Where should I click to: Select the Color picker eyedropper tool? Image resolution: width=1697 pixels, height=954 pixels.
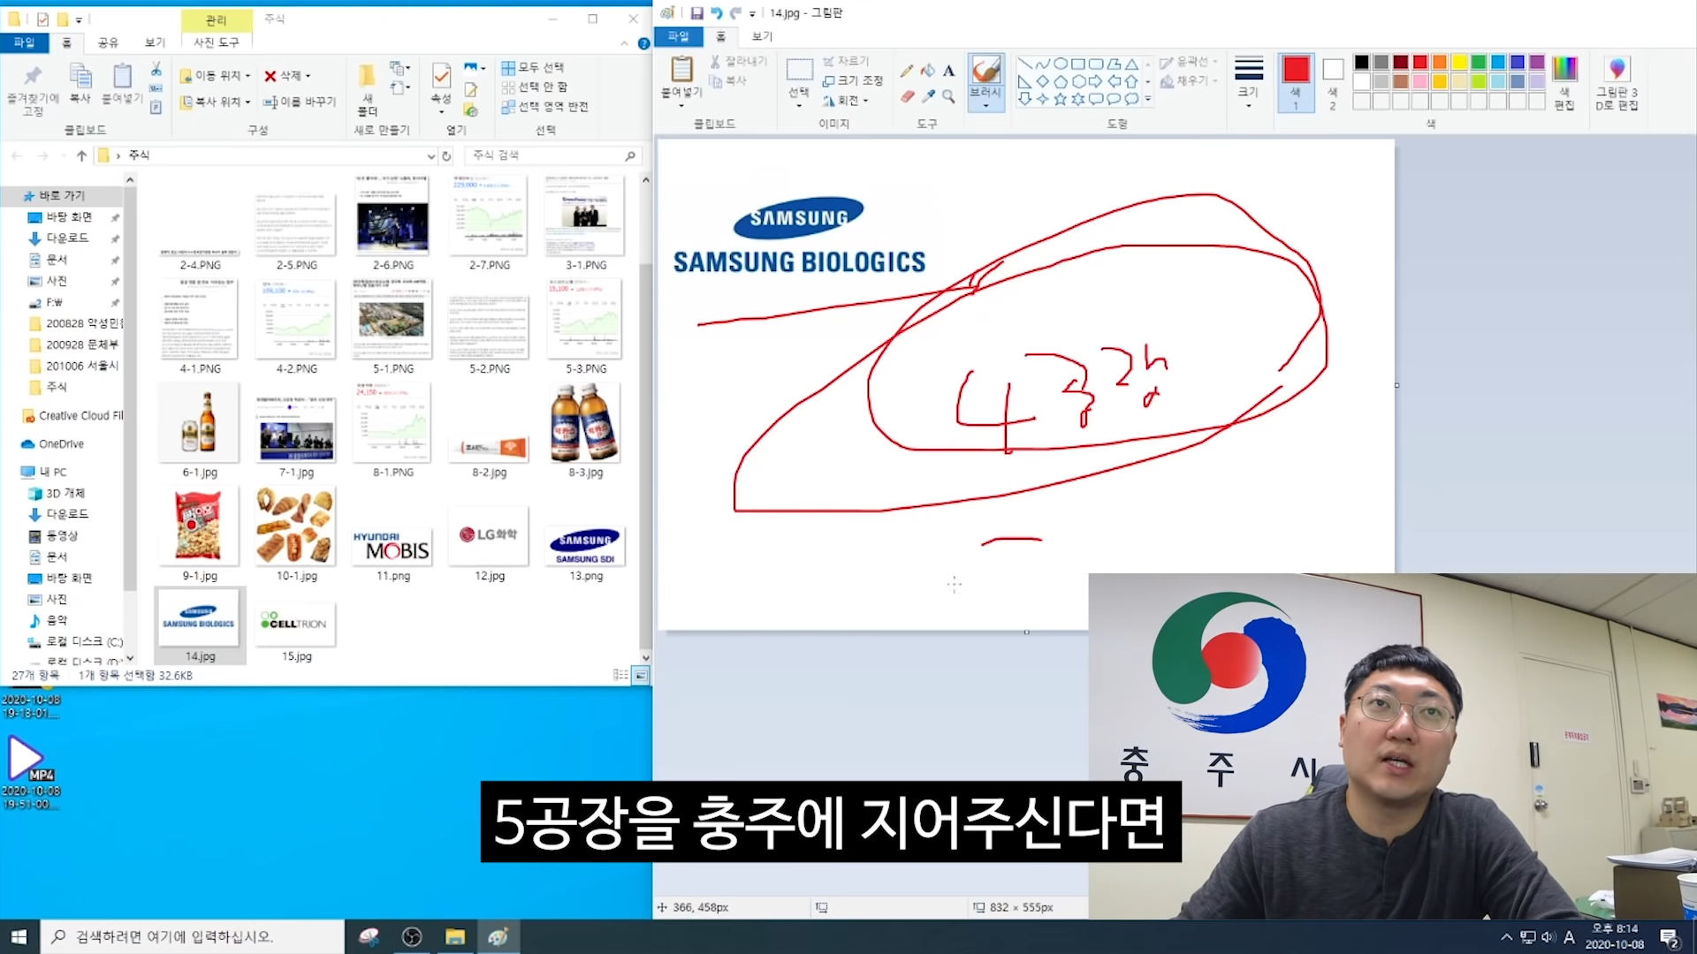928,95
